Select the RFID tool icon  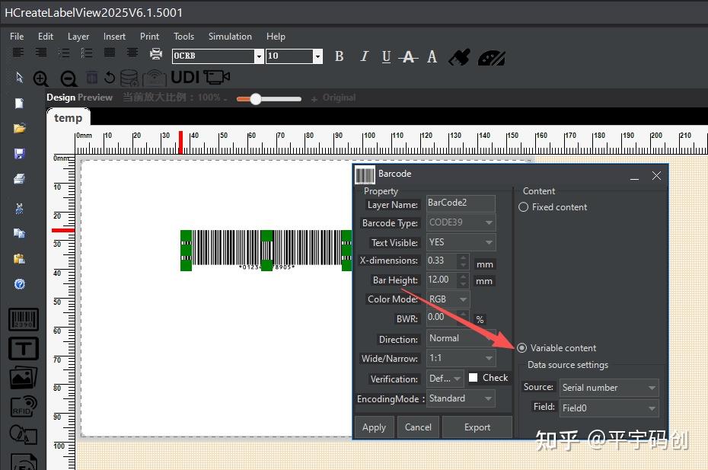point(24,407)
